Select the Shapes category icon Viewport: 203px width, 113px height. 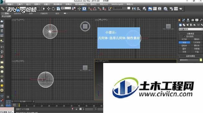pos(184,25)
